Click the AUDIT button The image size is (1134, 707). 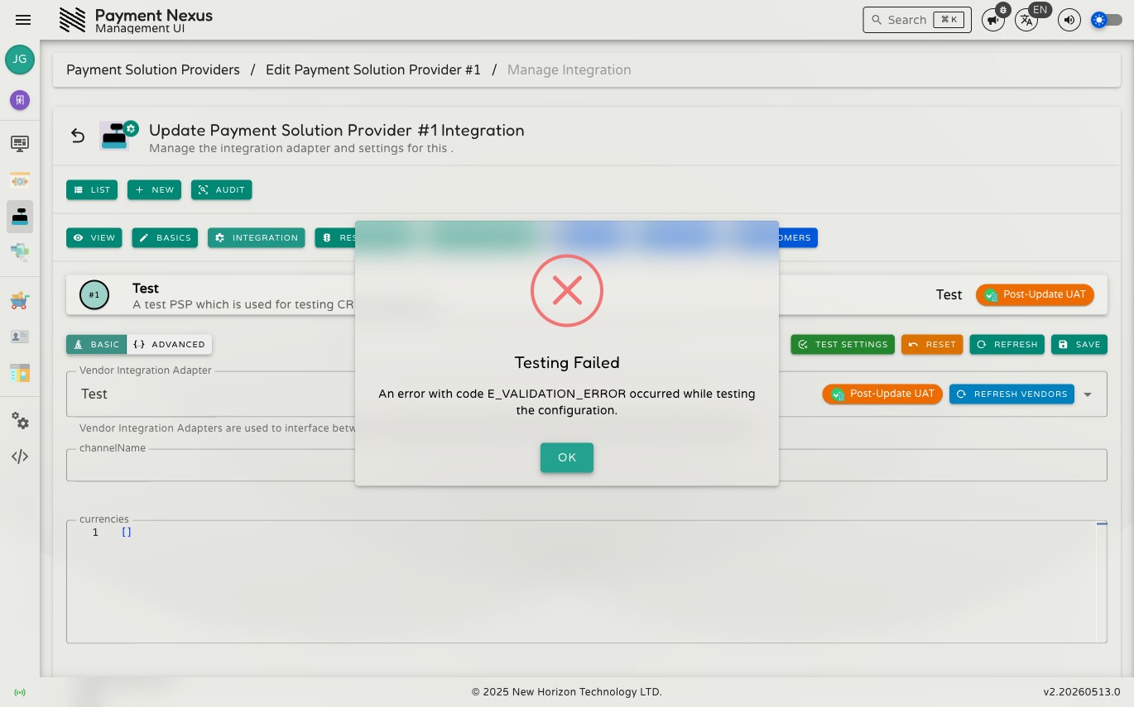pyautogui.click(x=222, y=189)
